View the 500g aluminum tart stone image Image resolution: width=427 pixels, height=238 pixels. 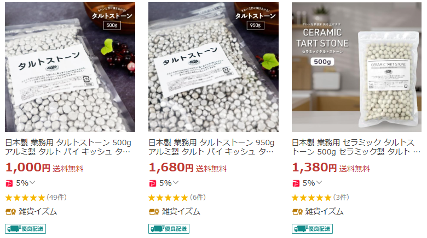coord(70,67)
